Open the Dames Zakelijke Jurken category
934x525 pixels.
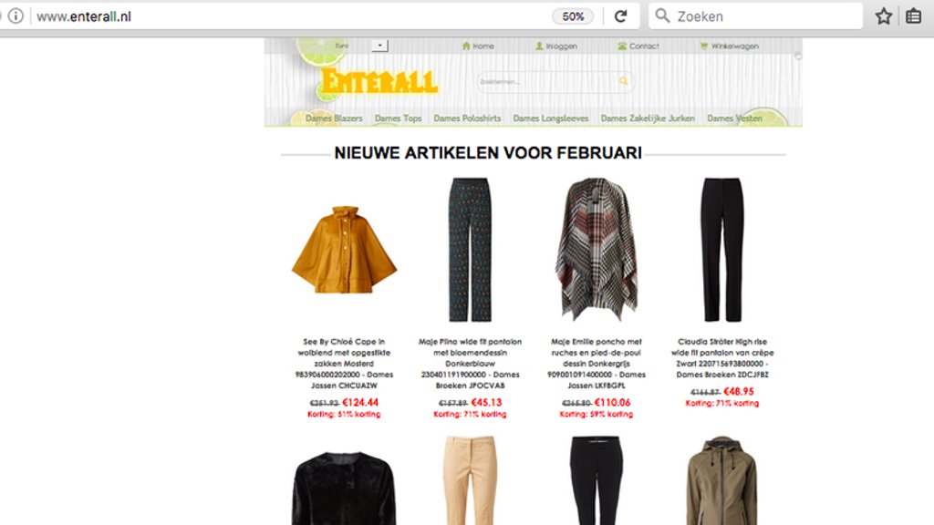[x=648, y=118]
